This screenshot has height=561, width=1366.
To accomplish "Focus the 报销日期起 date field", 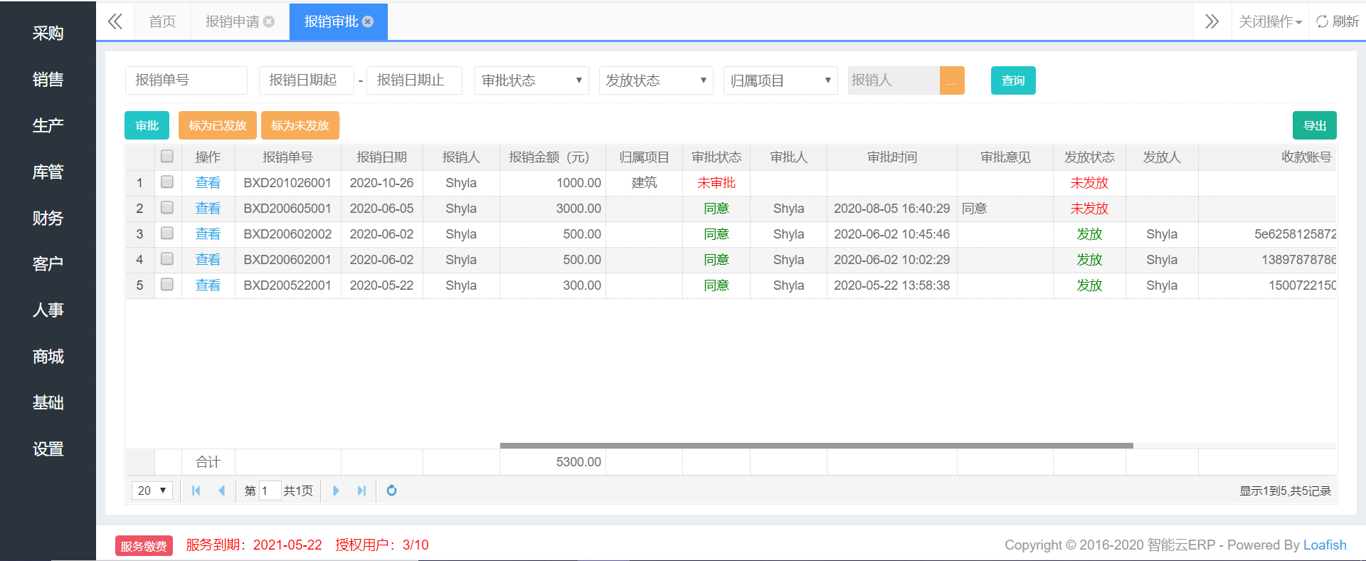I will point(307,80).
